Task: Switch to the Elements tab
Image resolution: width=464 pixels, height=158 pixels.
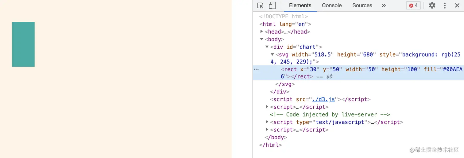Action: (300, 6)
